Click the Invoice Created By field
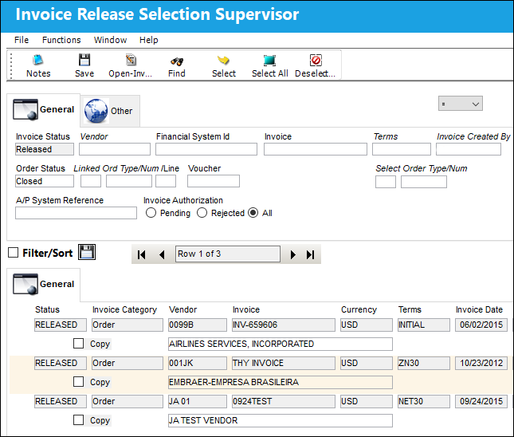The width and height of the screenshot is (514, 437). point(469,149)
